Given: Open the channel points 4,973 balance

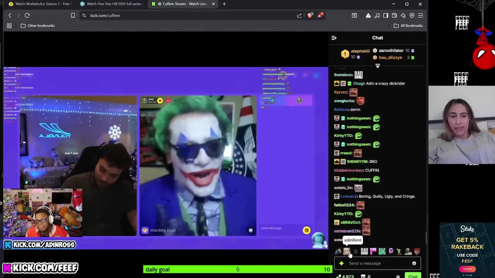Looking at the screenshot, I should 345,276.
